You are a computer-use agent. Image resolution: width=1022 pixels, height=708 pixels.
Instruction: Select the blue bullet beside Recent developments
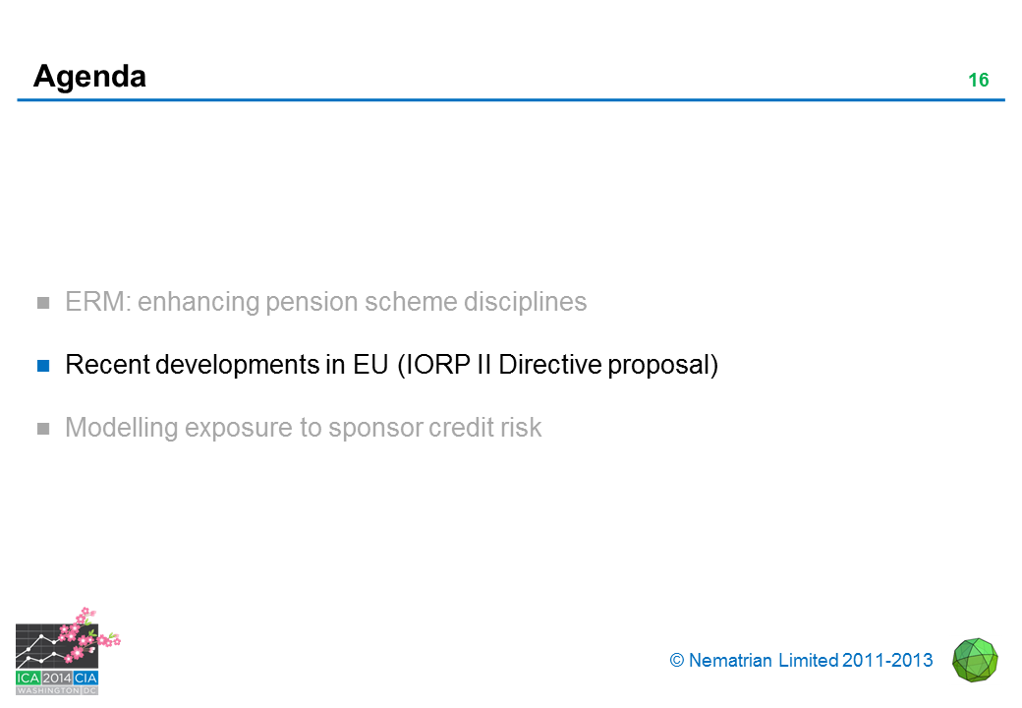43,366
